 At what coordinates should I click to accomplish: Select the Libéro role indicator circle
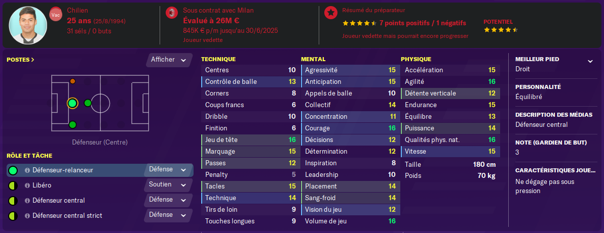click(13, 185)
